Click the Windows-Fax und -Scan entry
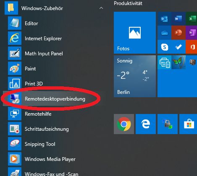This screenshot has width=197, height=176. pyautogui.click(x=51, y=174)
